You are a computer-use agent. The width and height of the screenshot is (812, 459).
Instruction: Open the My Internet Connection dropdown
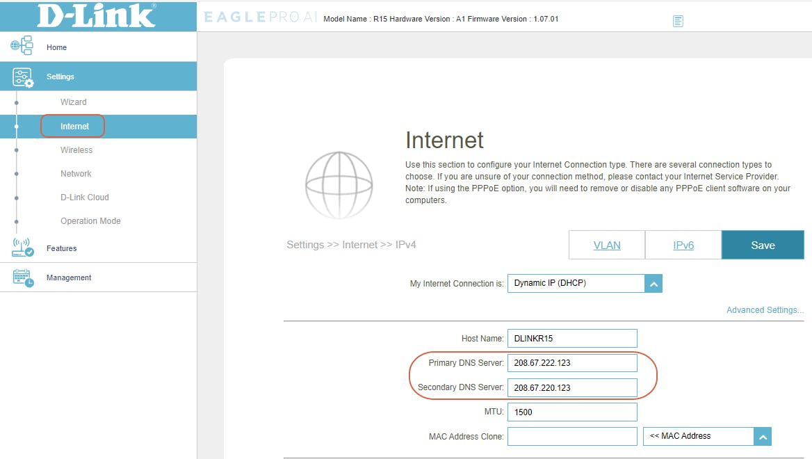tap(653, 283)
